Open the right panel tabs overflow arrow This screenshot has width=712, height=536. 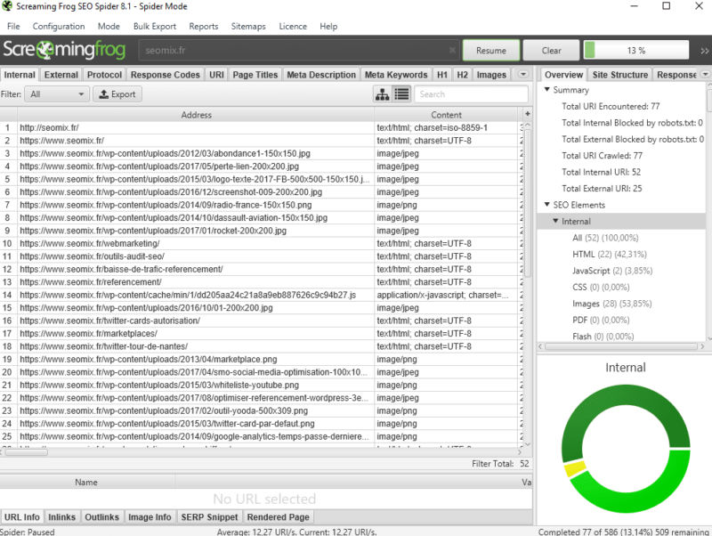click(x=705, y=74)
